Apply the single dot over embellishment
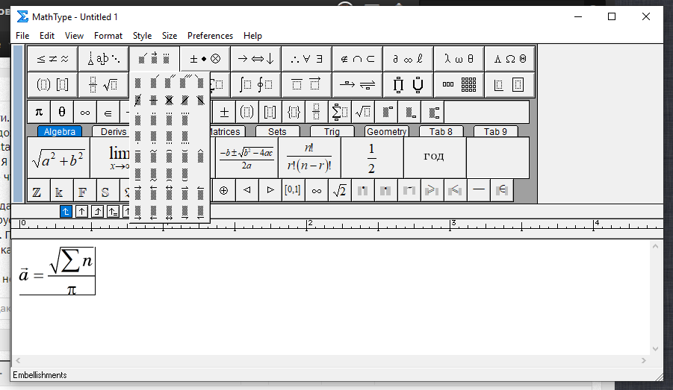Image resolution: width=673 pixels, height=390 pixels. coord(137,119)
